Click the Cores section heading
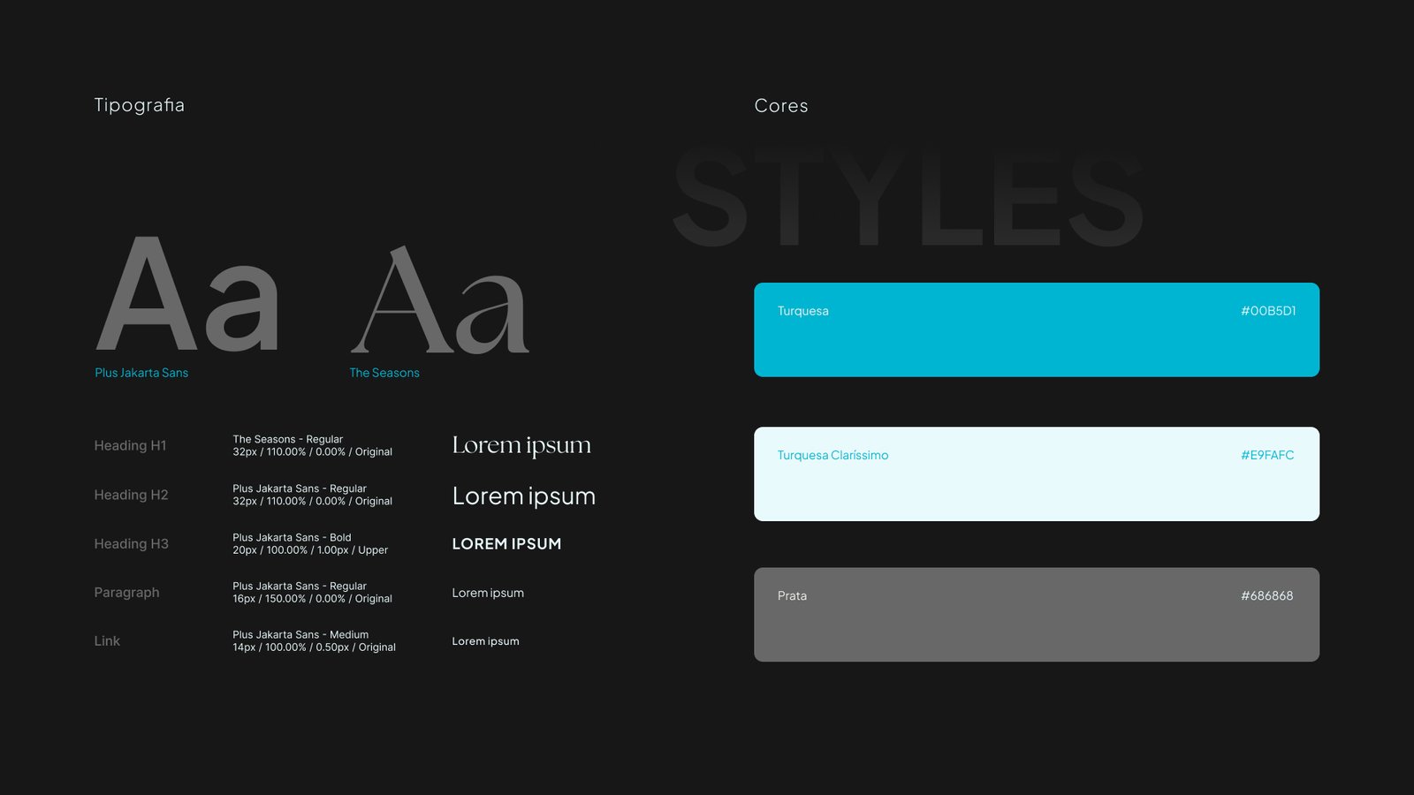The height and width of the screenshot is (795, 1414). pyautogui.click(x=781, y=106)
